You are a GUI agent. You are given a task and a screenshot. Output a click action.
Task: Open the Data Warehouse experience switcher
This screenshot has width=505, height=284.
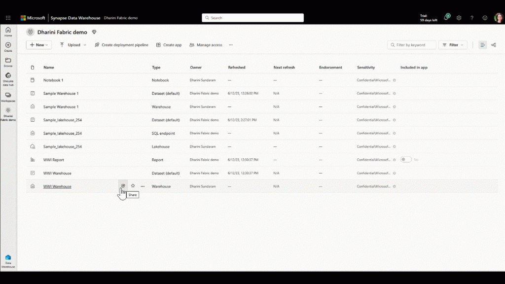(8, 261)
